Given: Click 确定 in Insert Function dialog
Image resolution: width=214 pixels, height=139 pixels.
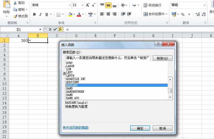Looking at the screenshot, I should coord(140,128).
